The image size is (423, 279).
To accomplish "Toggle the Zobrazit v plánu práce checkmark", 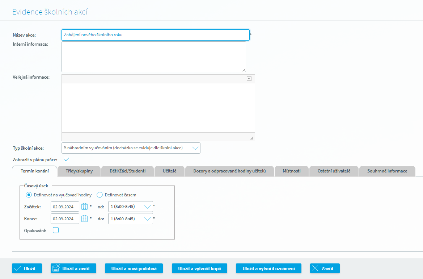I will 67,159.
